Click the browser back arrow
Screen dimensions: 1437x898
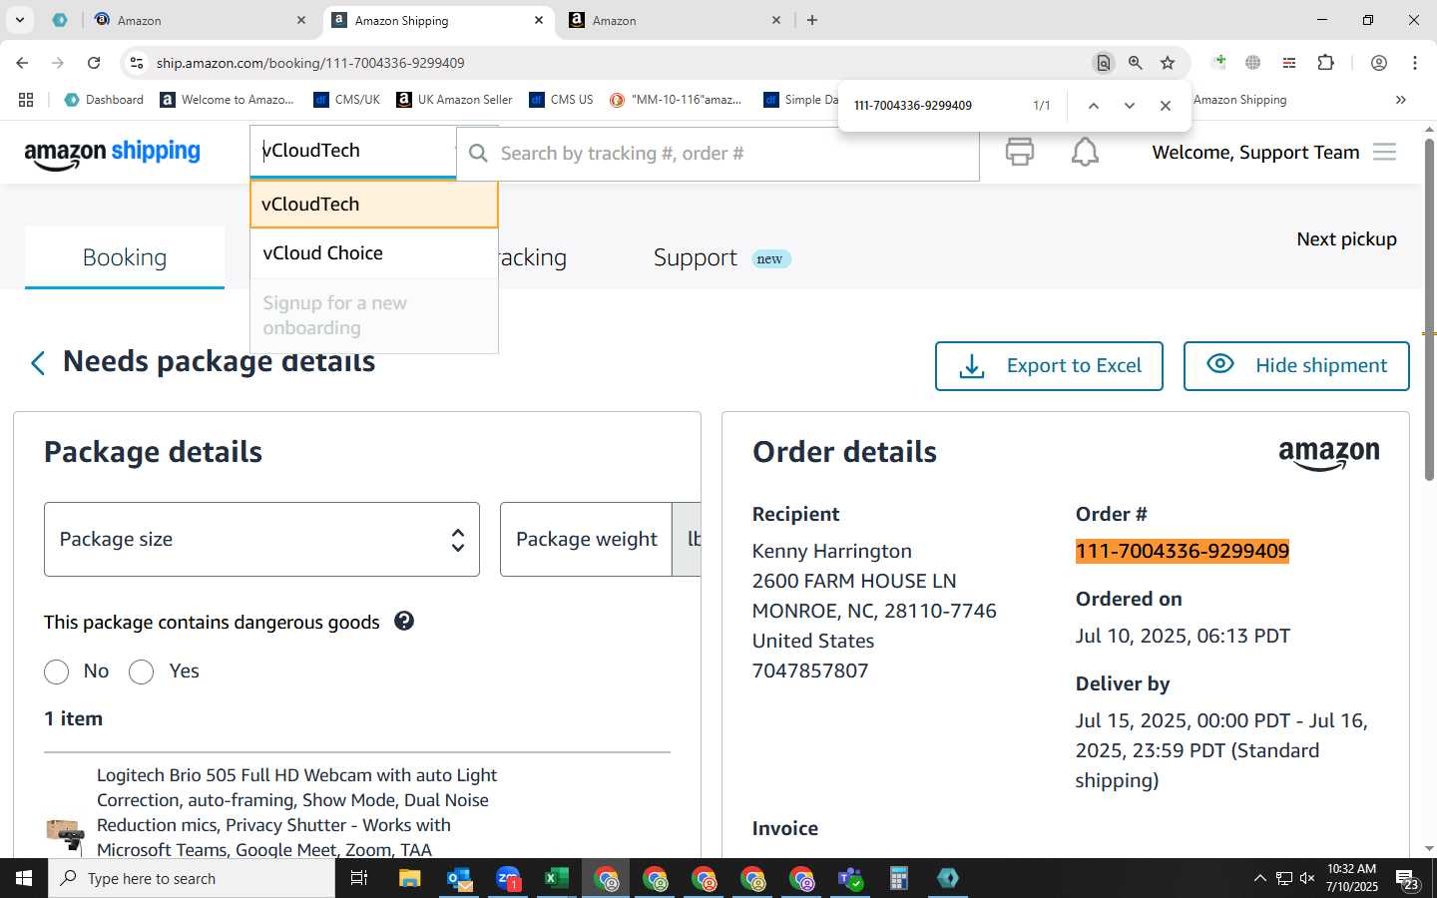click(22, 63)
